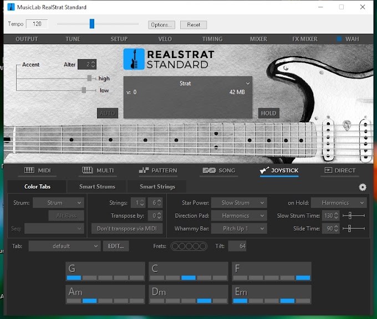The height and width of the screenshot is (319, 377).
Task: Open the Strum mode dropdown
Action: [x=58, y=203]
